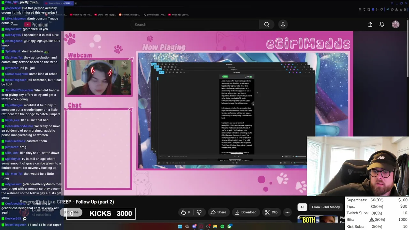Viewport: 409px width, 230px height.
Task: Open File Explorer from taskbar
Action: tap(215, 226)
